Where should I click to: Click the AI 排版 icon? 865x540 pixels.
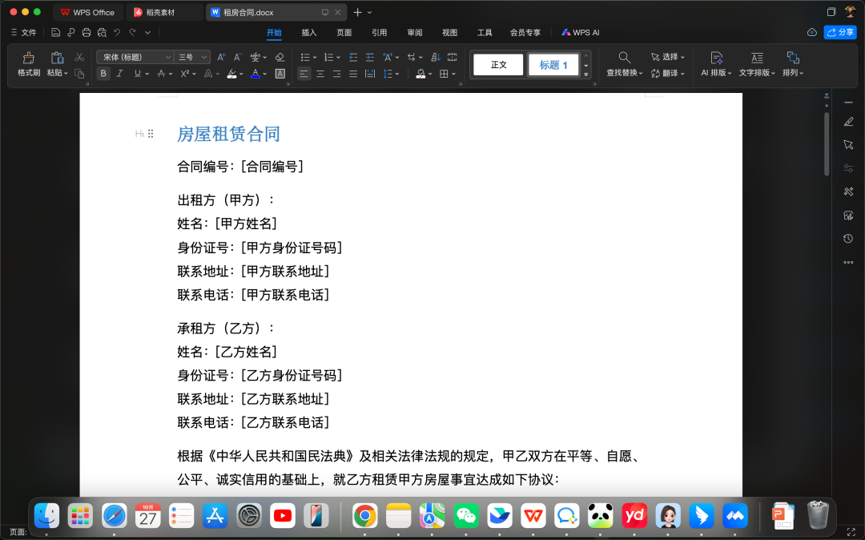coord(717,58)
